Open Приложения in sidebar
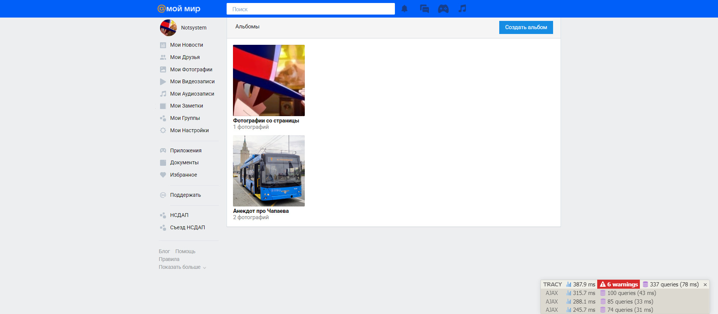Screen dimensions: 718x314 coord(185,150)
